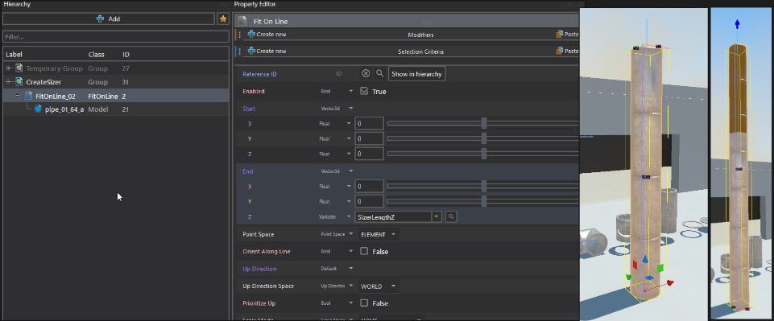
Task: Click the blue up-arrow gizmo in left viewport
Action: pos(644,259)
